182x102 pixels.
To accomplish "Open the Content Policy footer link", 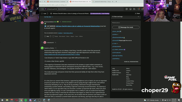I will pyautogui.click(x=130, y=81).
